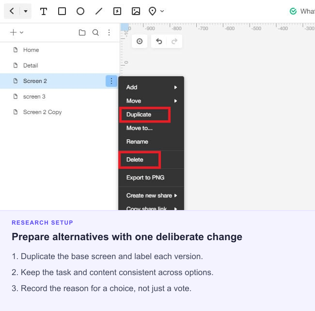Expand the pin tool dropdown chevron

[x=162, y=11]
